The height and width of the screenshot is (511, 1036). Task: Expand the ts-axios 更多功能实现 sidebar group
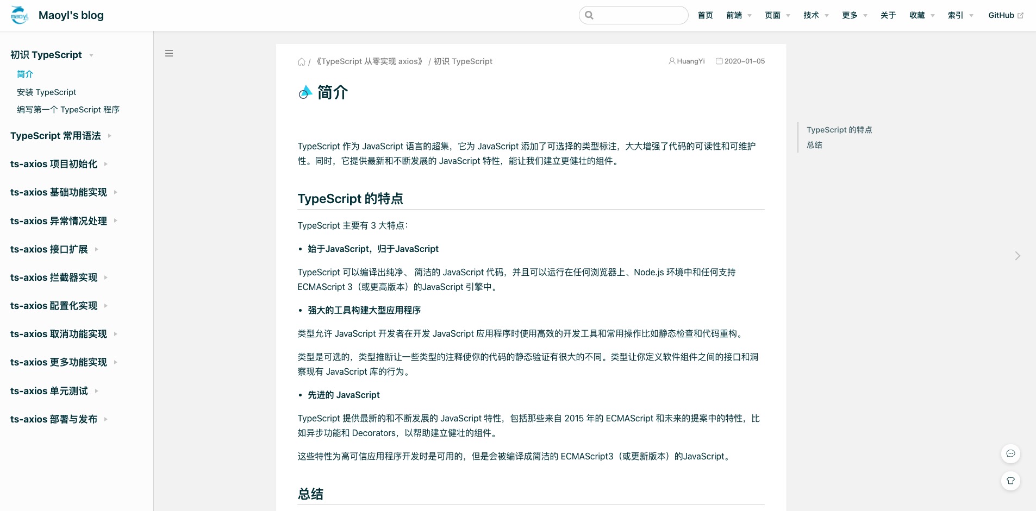point(64,362)
